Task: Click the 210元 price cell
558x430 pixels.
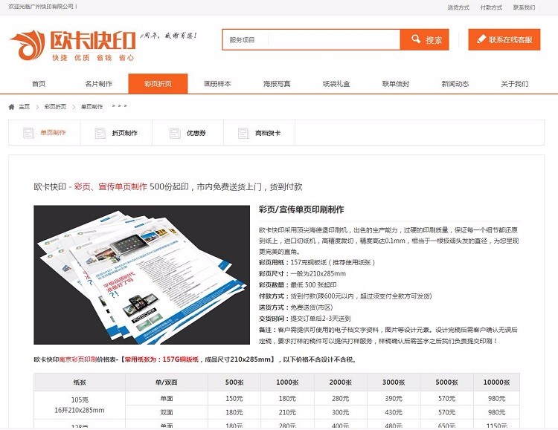Action: click(287, 412)
